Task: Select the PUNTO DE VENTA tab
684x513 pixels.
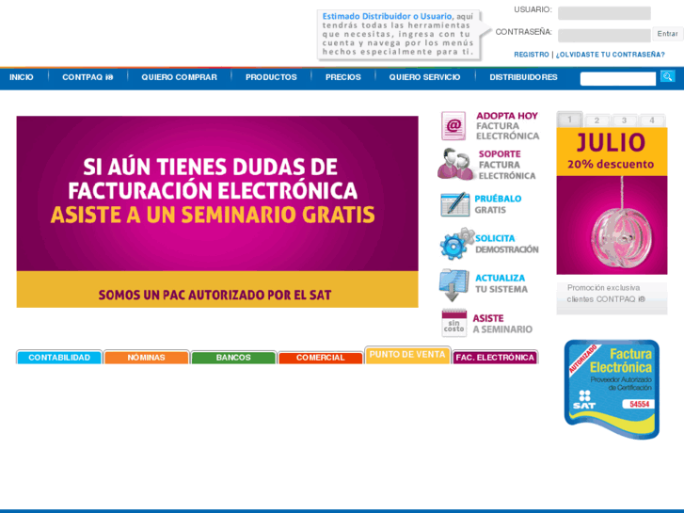Action: point(407,355)
